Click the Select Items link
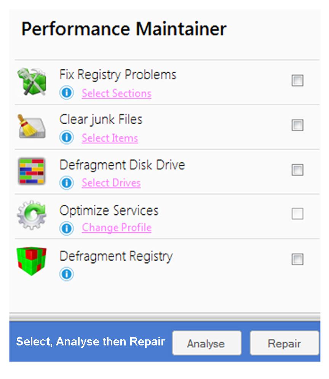329x379 pixels. tap(110, 138)
